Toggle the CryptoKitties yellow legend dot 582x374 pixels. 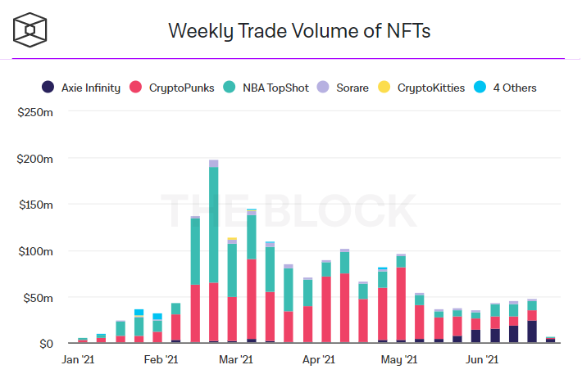[x=384, y=87]
